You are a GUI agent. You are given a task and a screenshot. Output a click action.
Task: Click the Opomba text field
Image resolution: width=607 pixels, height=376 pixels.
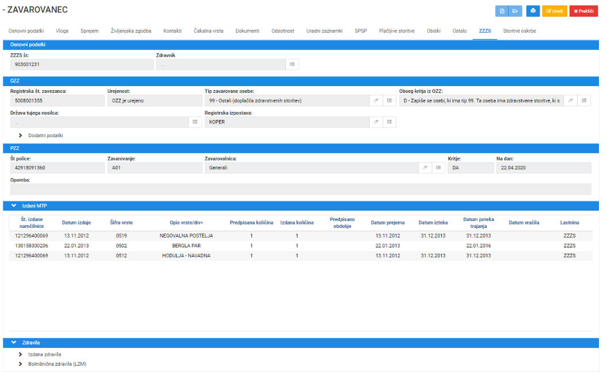pyautogui.click(x=301, y=189)
